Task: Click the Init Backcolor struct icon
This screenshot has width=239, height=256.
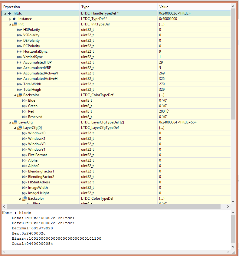Action: pyautogui.click(x=20, y=95)
